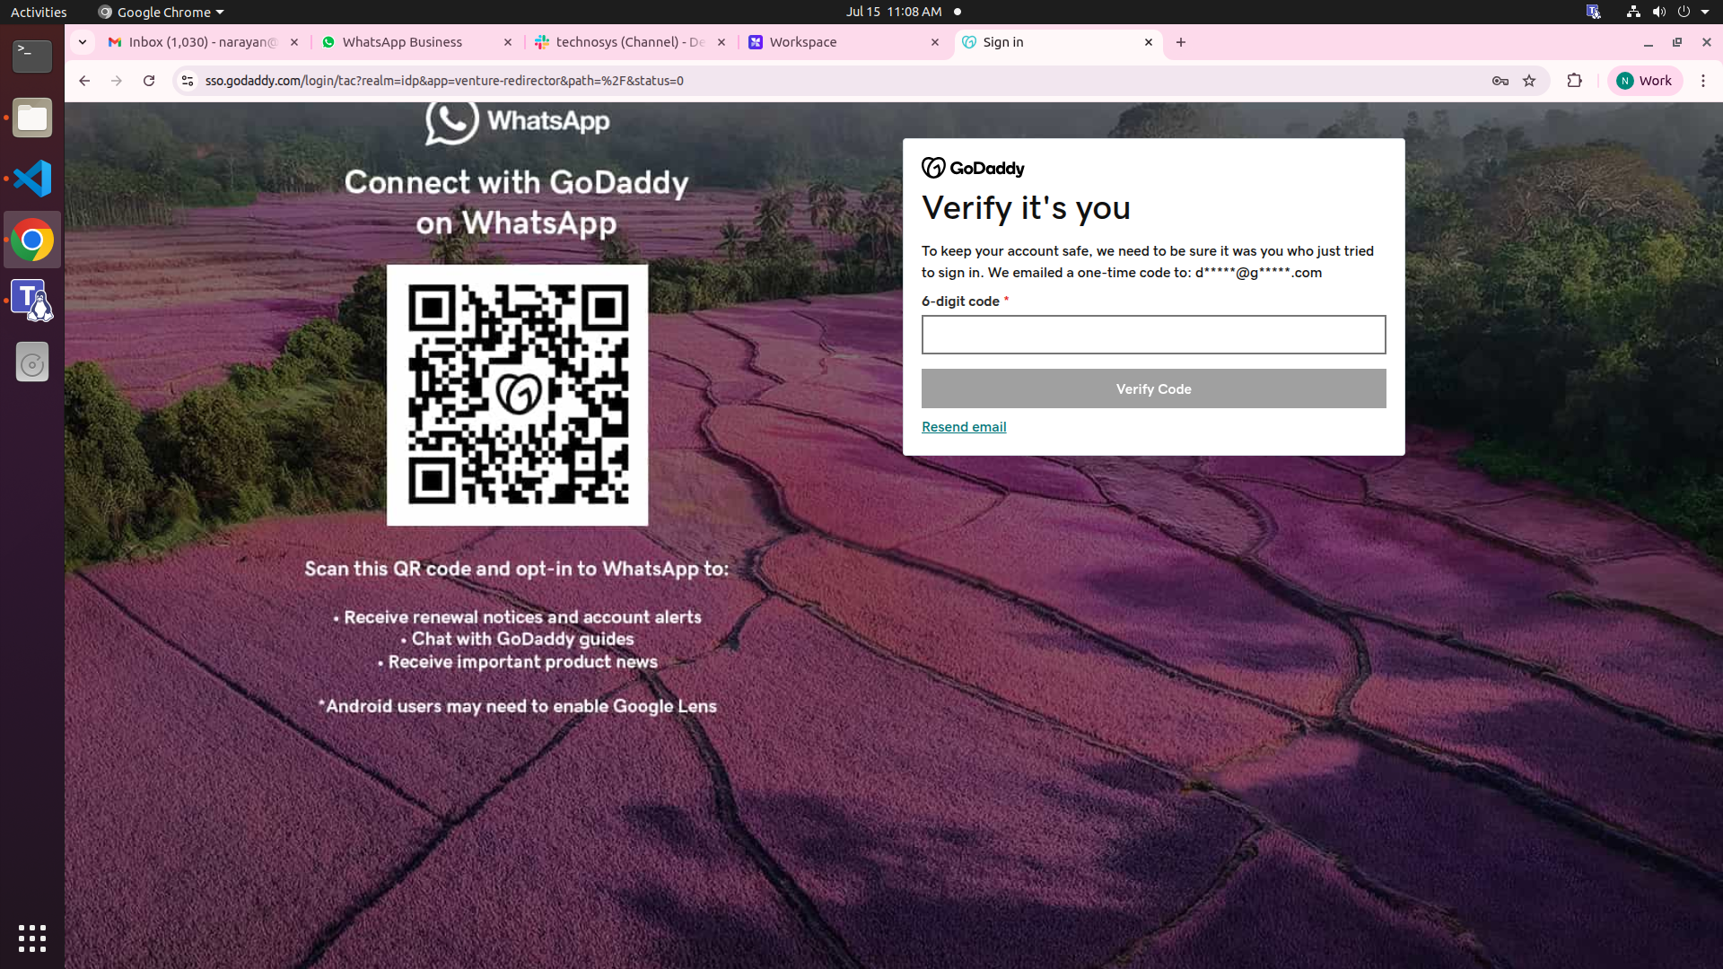1723x969 pixels.
Task: Open the Extensions puzzle icon
Action: [1574, 81]
